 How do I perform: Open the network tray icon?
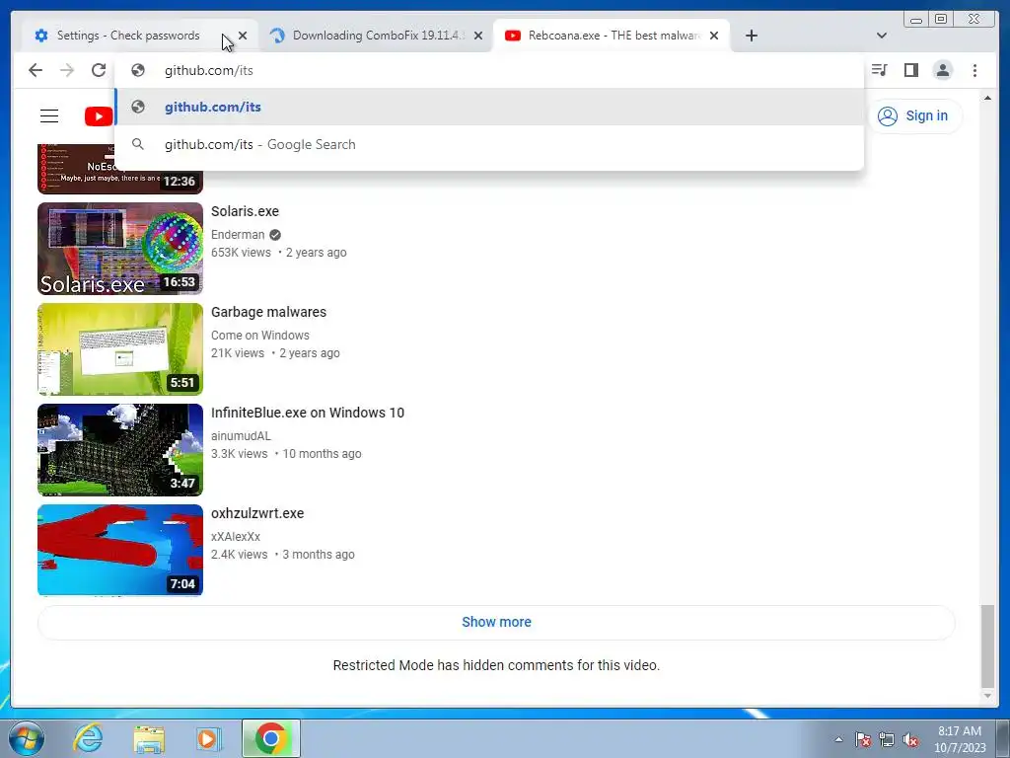(x=887, y=739)
